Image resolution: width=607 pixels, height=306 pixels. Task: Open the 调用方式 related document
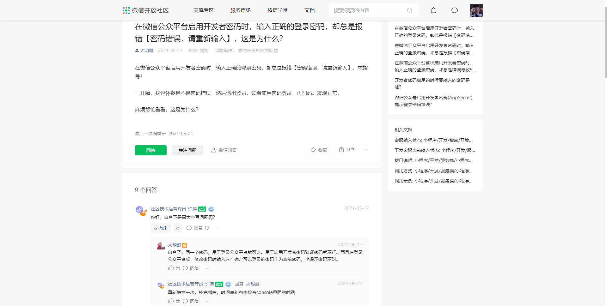(x=433, y=171)
